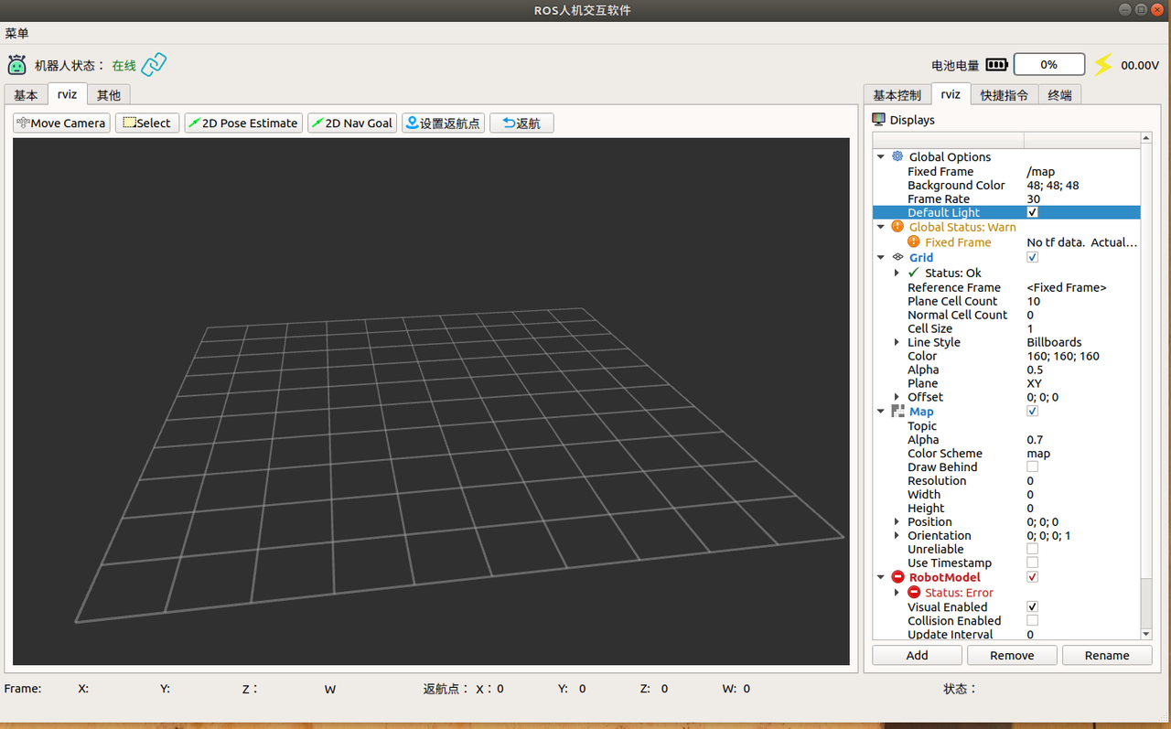
Task: Click the Rename display button
Action: tap(1107, 655)
